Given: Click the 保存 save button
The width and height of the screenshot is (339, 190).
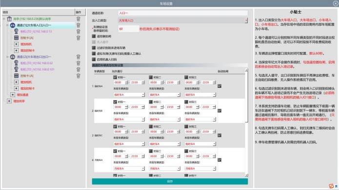Looking at the screenshot, I should [170, 181].
